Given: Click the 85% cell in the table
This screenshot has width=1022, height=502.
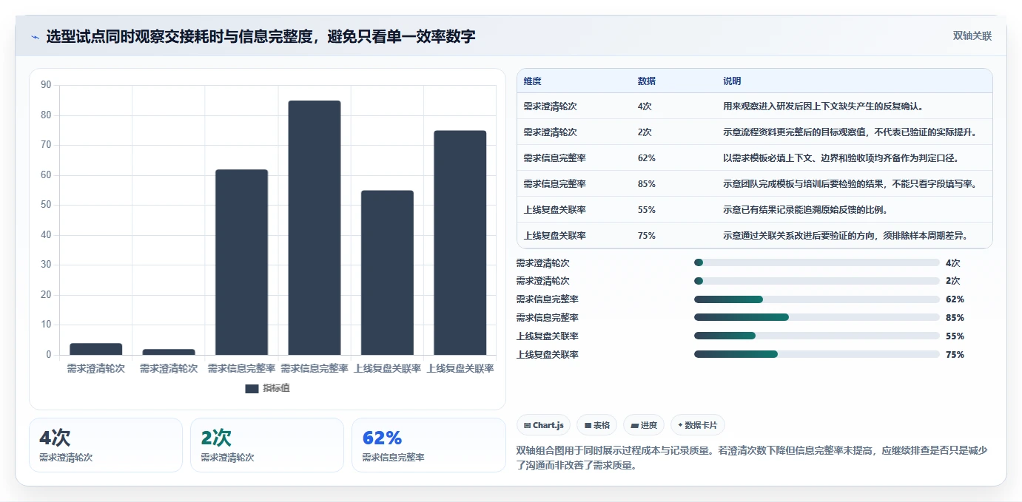Looking at the screenshot, I should [x=646, y=184].
